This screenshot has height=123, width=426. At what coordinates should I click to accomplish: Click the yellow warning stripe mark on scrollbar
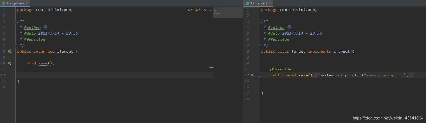211,67
